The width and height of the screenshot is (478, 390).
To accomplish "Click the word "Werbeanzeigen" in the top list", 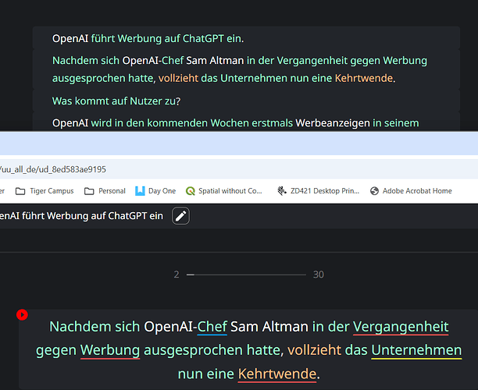I will tap(332, 122).
